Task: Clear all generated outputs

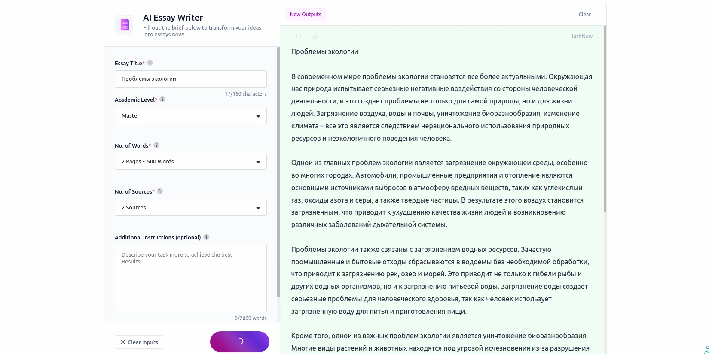Action: (x=584, y=15)
